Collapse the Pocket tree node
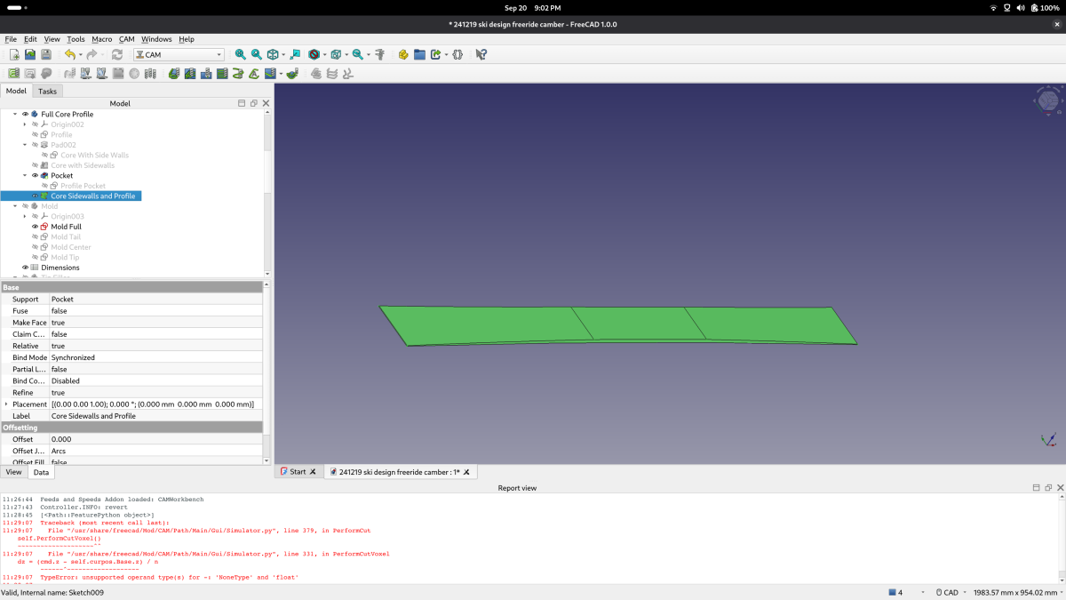Image resolution: width=1066 pixels, height=600 pixels. 25,176
